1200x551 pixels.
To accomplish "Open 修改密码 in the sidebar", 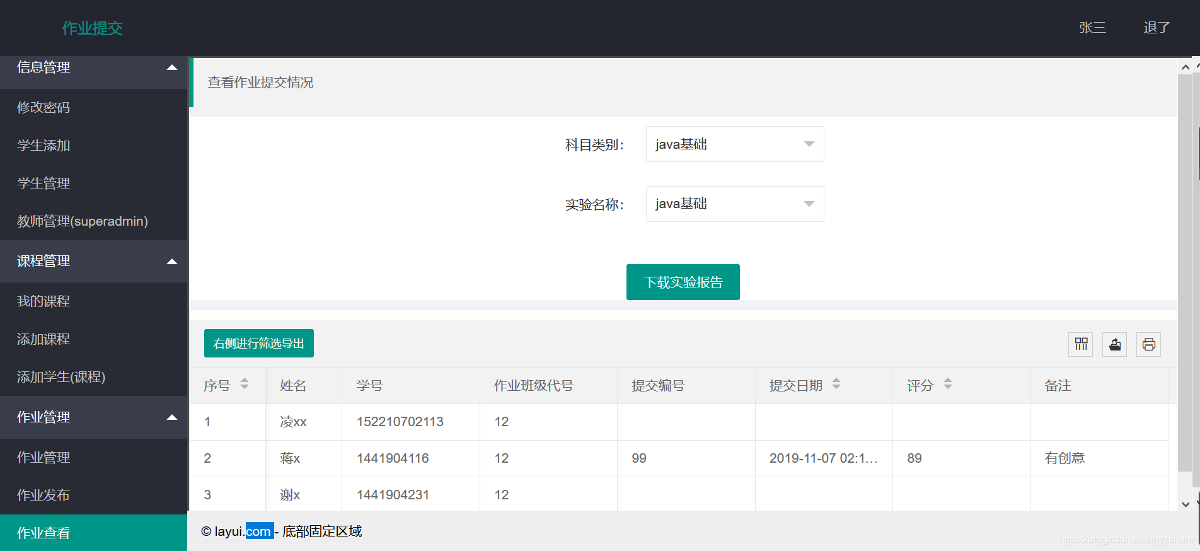I will coord(94,108).
